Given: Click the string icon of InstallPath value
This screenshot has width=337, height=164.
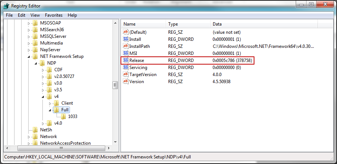Looking at the screenshot, I should pos(125,46).
